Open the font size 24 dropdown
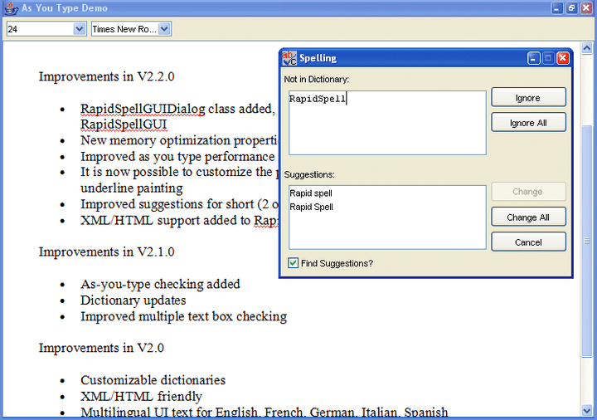The height and width of the screenshot is (420, 597). [x=80, y=29]
